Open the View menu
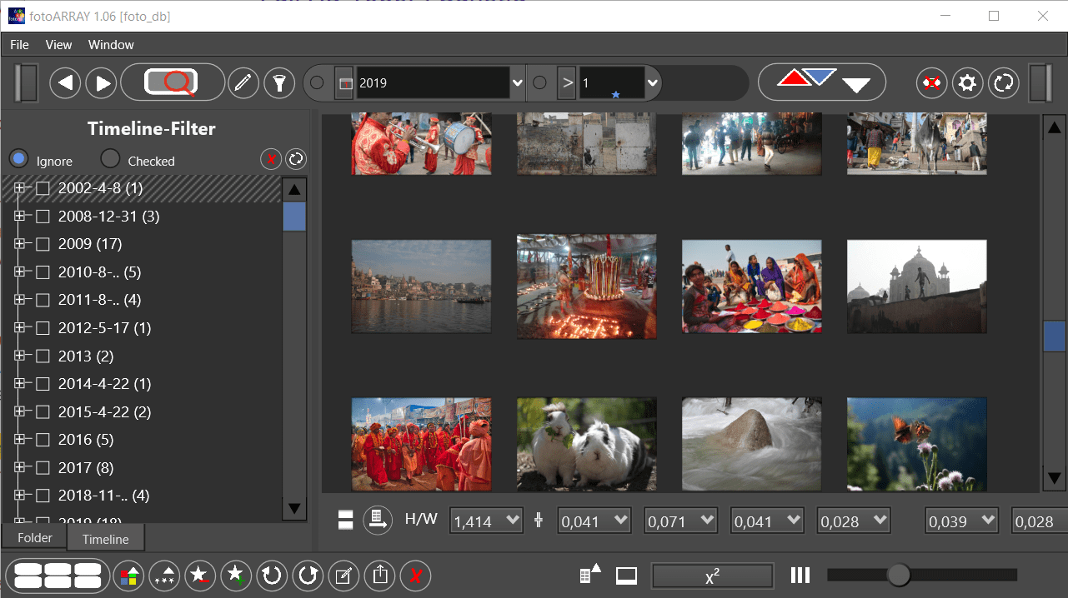Screen dimensions: 1068x598 (58, 45)
